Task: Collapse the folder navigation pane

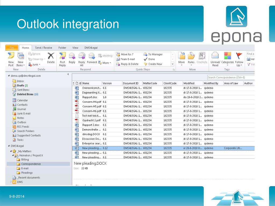Action: point(68,74)
